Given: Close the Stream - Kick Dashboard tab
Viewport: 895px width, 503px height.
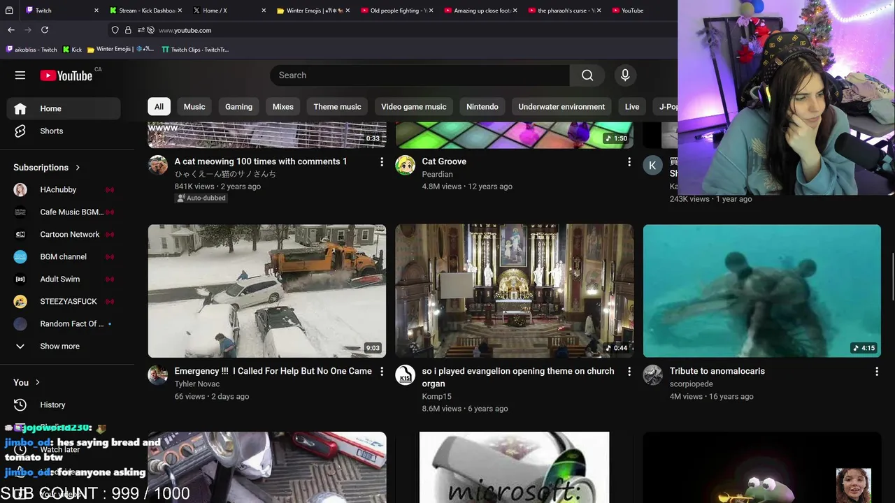Looking at the screenshot, I should tap(180, 10).
